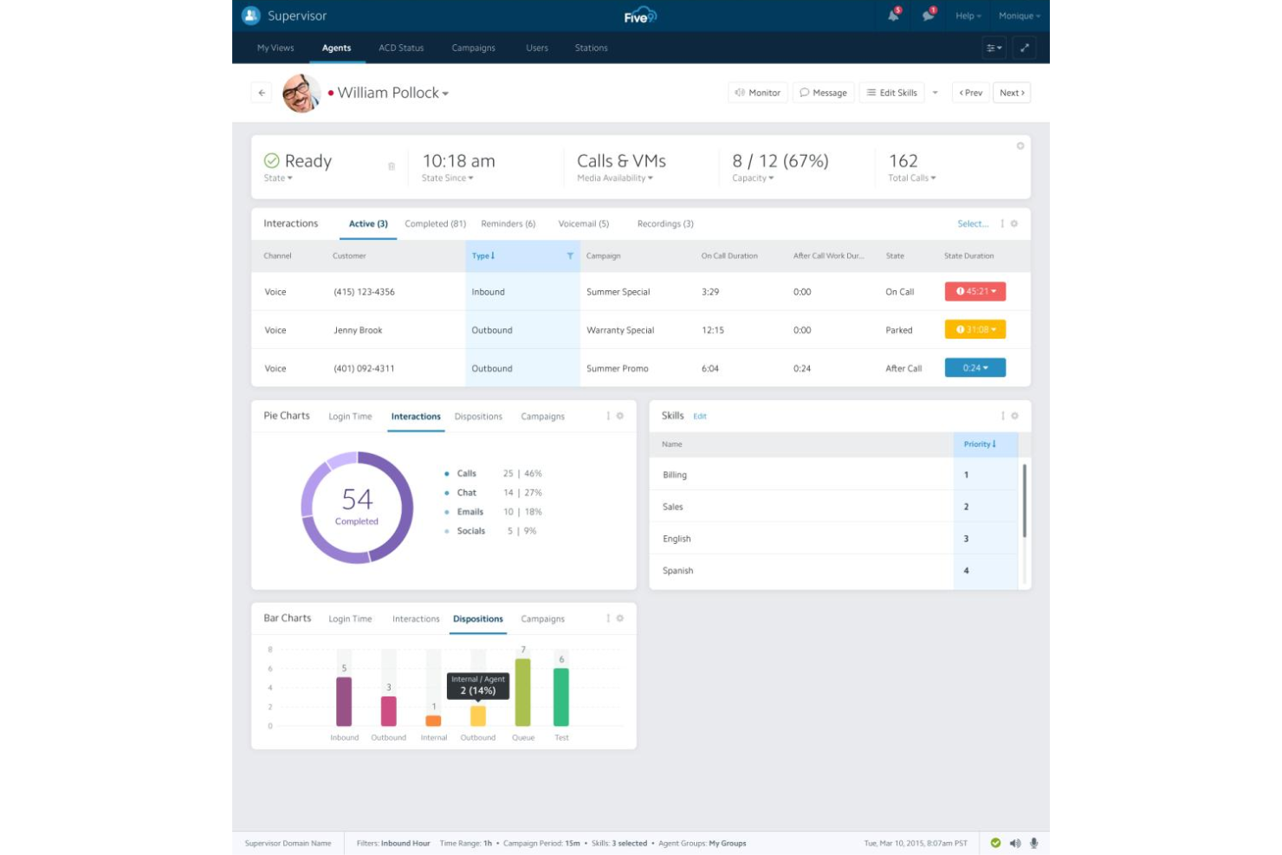Click the Edit Skills button
The height and width of the screenshot is (855, 1282).
point(892,93)
